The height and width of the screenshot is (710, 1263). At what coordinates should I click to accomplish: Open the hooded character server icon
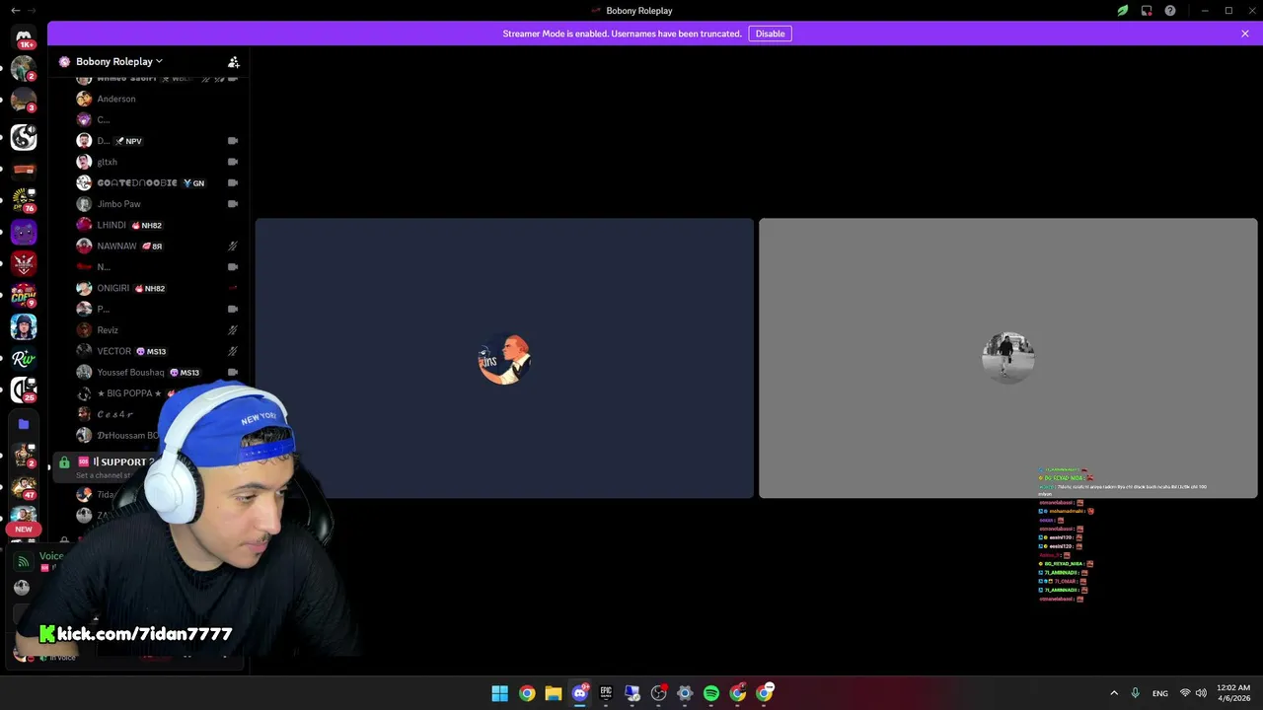point(24,326)
